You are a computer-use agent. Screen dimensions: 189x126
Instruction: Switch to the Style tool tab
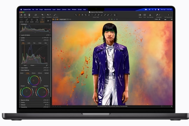pyautogui.click(x=37, y=21)
